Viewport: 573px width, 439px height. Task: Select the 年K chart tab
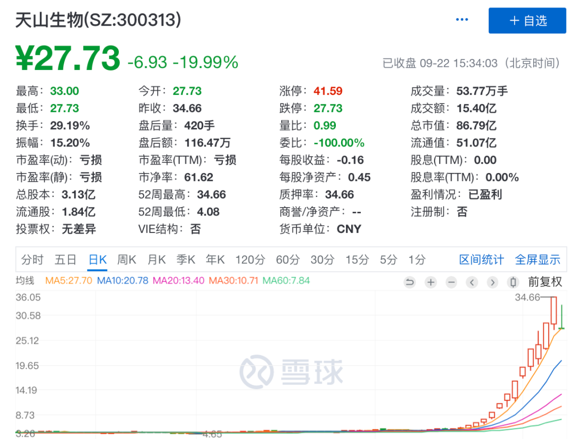[215, 260]
